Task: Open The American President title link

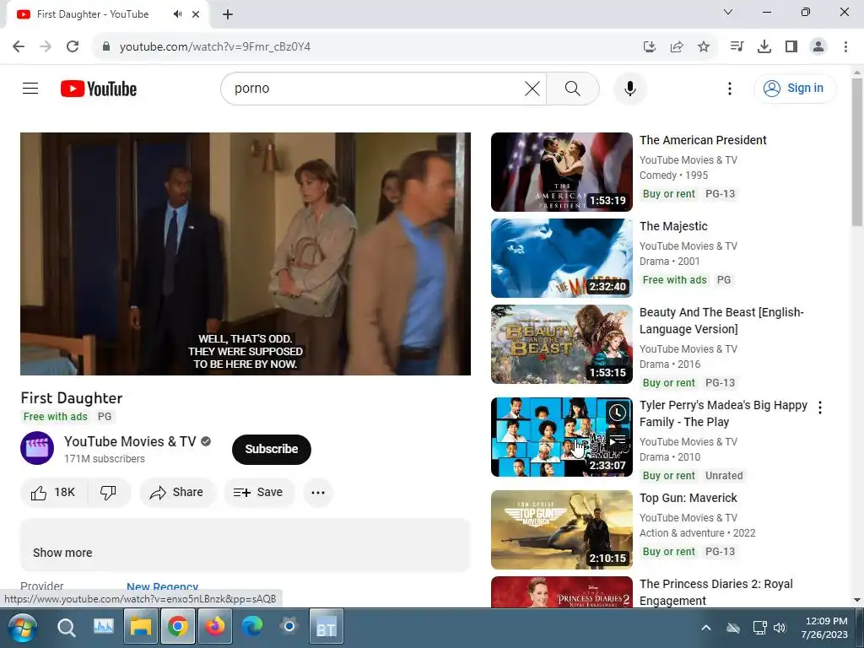Action: coord(703,140)
